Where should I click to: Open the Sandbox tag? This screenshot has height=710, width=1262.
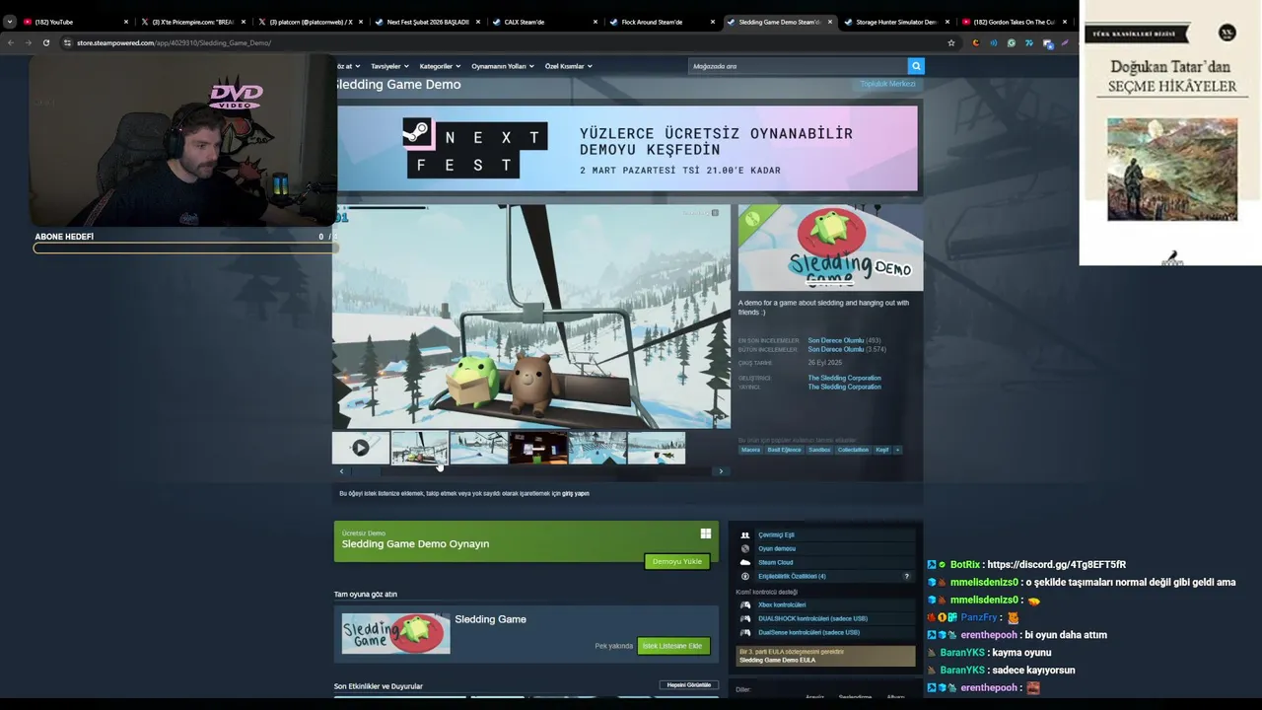coord(819,450)
